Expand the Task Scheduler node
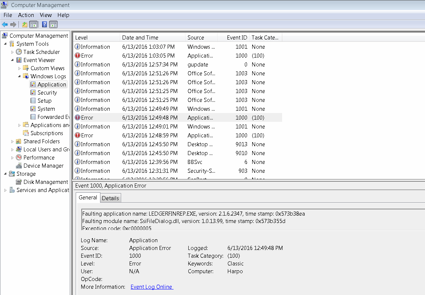This screenshot has height=295, width=425. tap(13, 52)
